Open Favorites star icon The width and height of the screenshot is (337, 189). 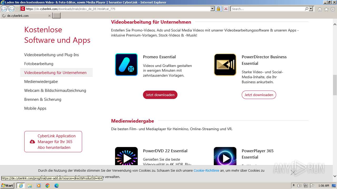pos(326,9)
